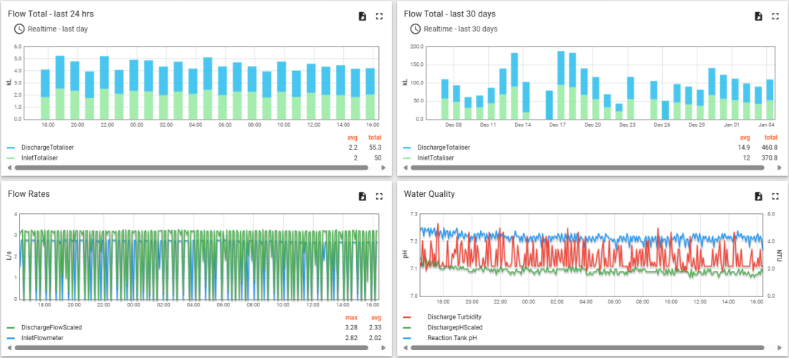
Task: Click green DischargeFlowScaled legend color line
Action: tap(11, 328)
